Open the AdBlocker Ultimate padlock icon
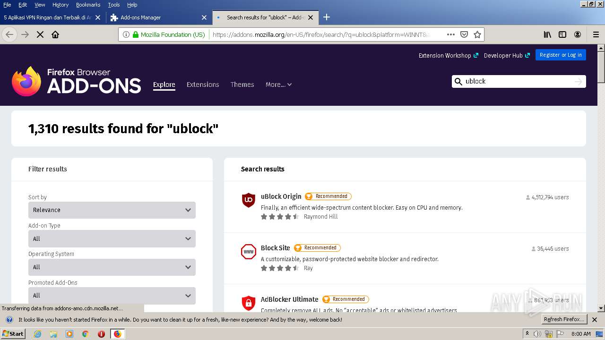The image size is (605, 340). [249, 303]
